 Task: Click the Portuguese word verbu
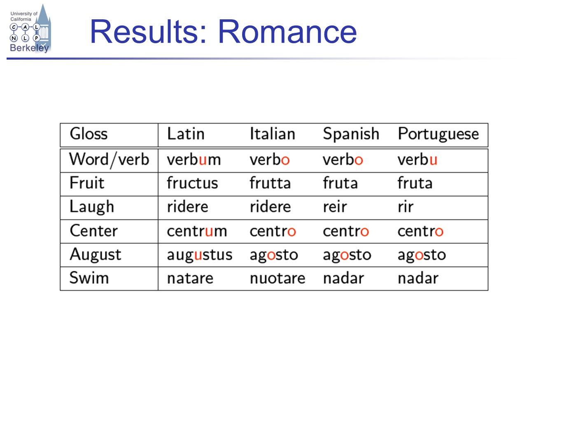click(x=417, y=160)
